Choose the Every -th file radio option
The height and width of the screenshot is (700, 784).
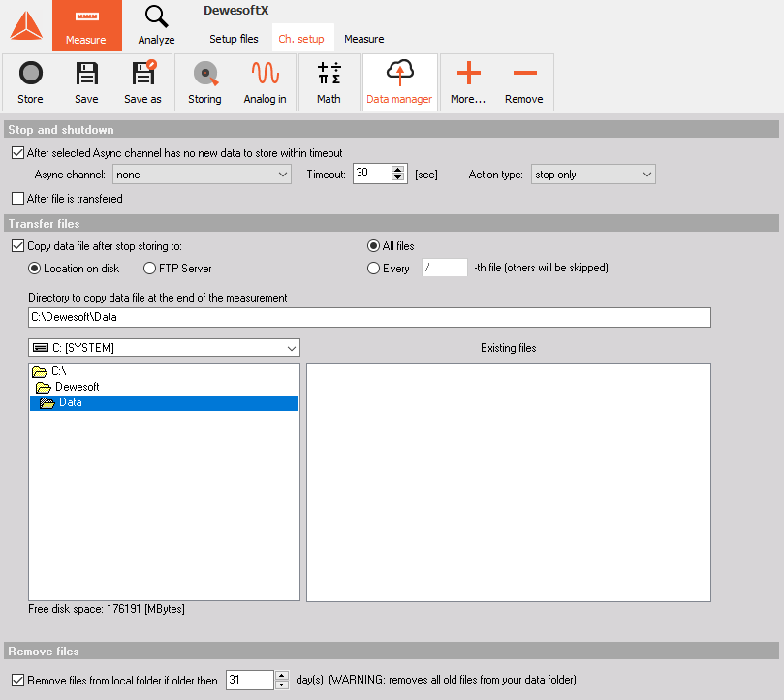tap(373, 269)
